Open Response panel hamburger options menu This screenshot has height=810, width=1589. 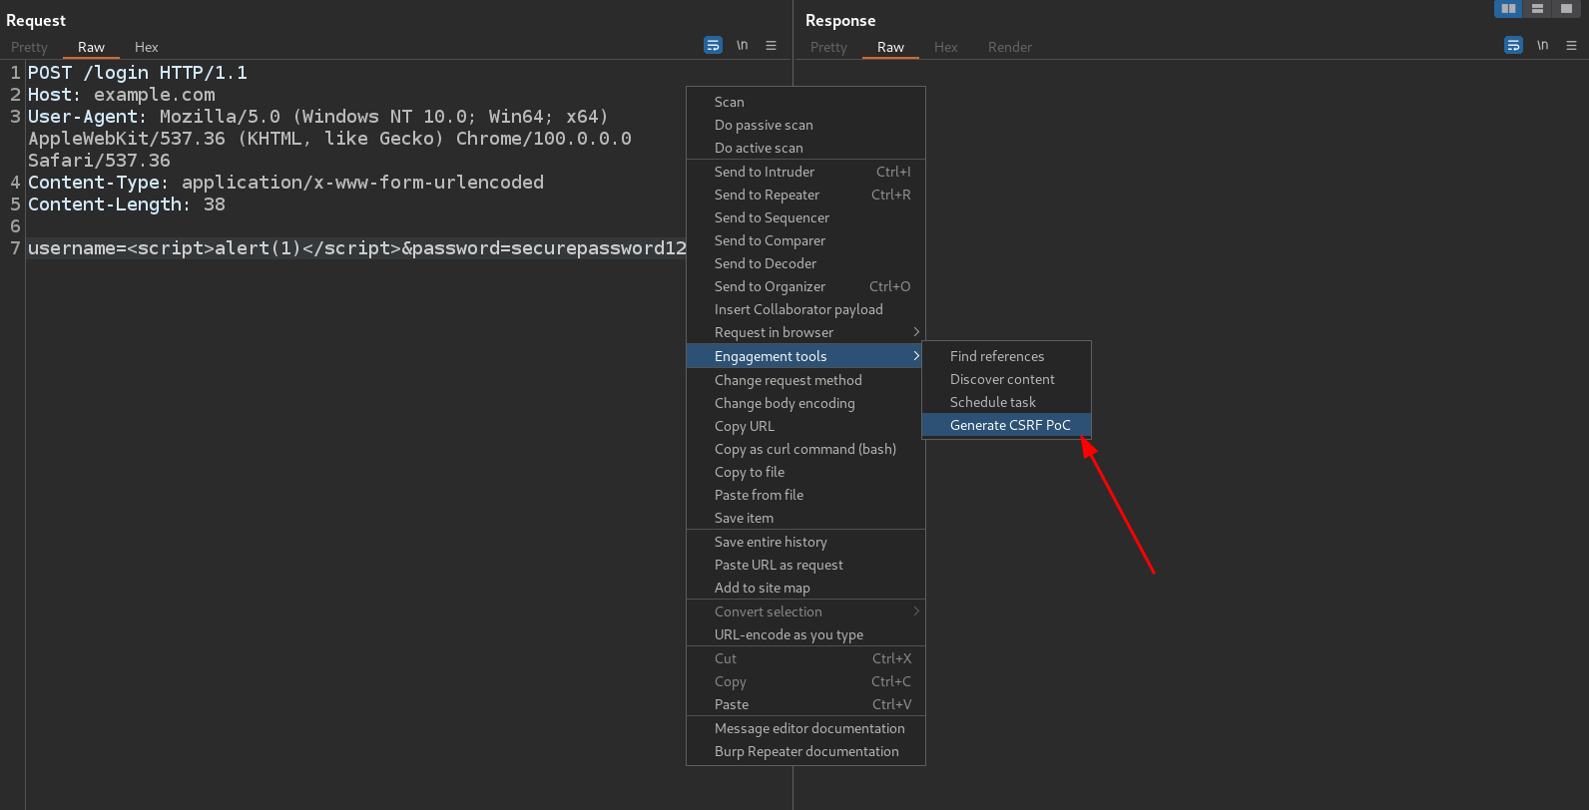pyautogui.click(x=1571, y=45)
